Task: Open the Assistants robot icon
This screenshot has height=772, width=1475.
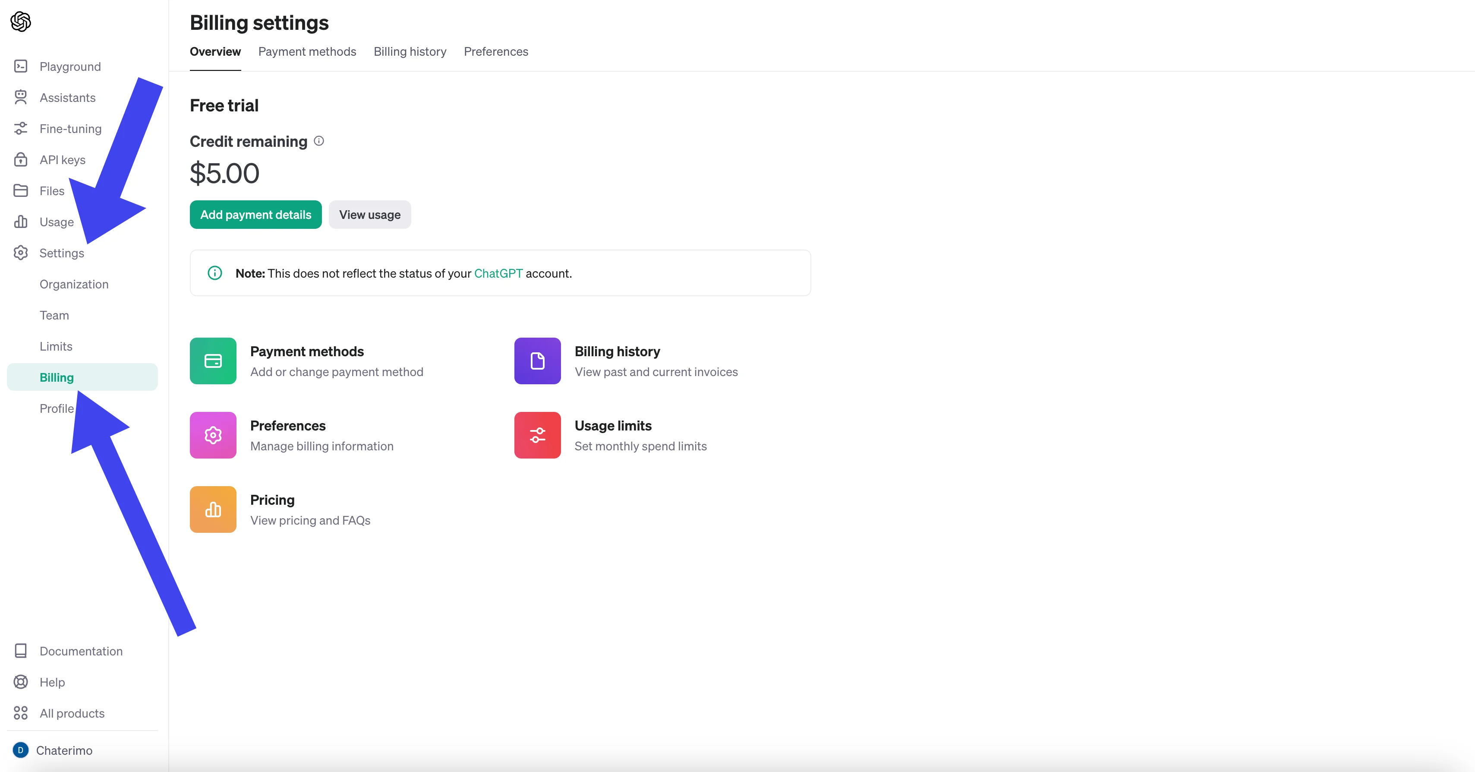Action: click(x=21, y=97)
